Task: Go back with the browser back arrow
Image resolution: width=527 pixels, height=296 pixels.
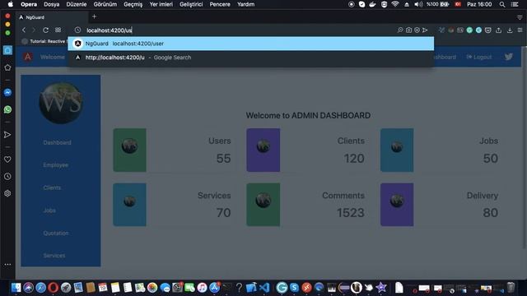Action: [x=24, y=30]
